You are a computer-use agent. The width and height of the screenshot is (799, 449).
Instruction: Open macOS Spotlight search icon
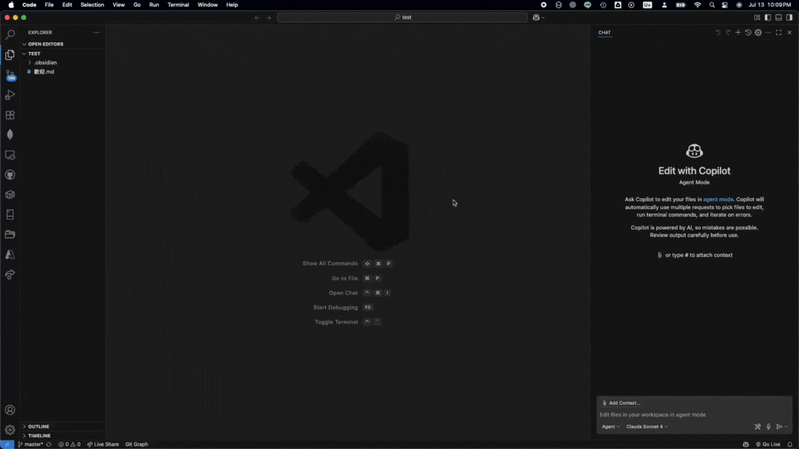(712, 5)
